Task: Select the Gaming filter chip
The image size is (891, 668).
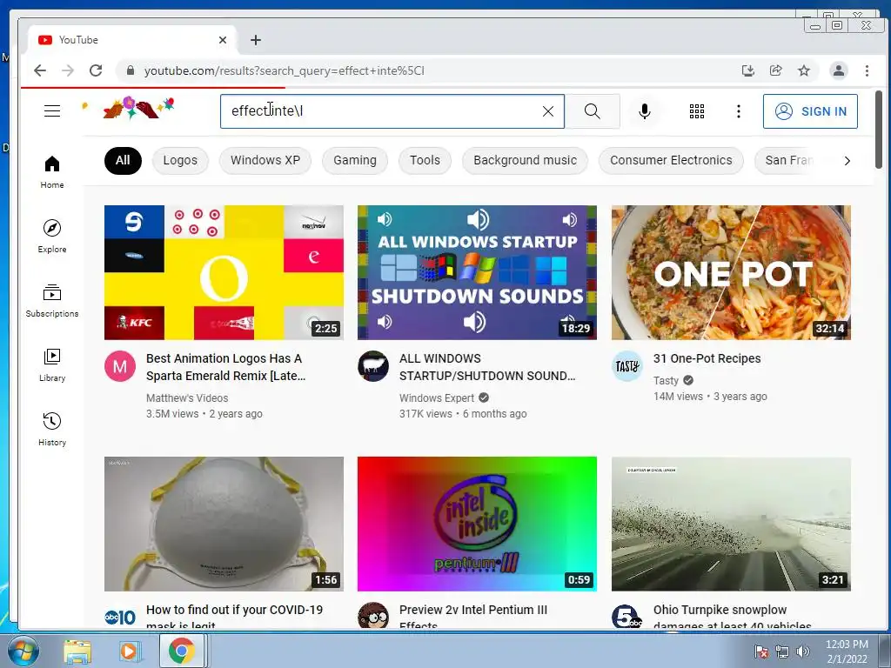Action: click(355, 160)
